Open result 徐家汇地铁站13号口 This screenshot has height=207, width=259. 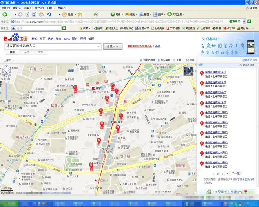click(x=216, y=162)
